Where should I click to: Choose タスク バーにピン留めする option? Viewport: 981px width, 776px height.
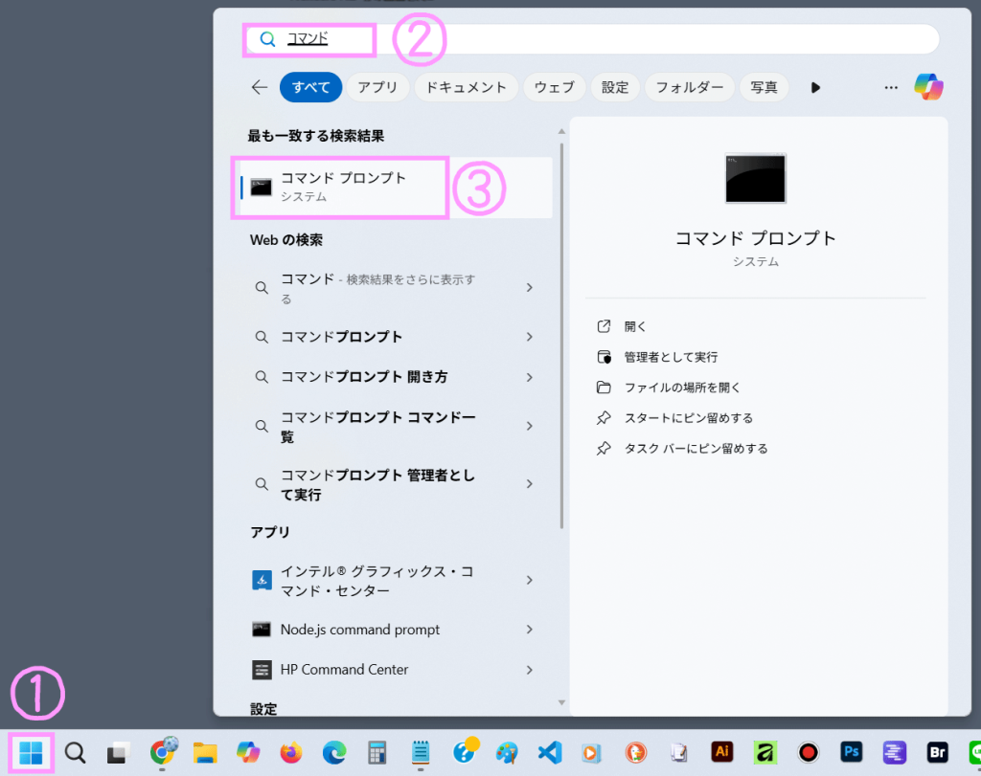coord(696,448)
